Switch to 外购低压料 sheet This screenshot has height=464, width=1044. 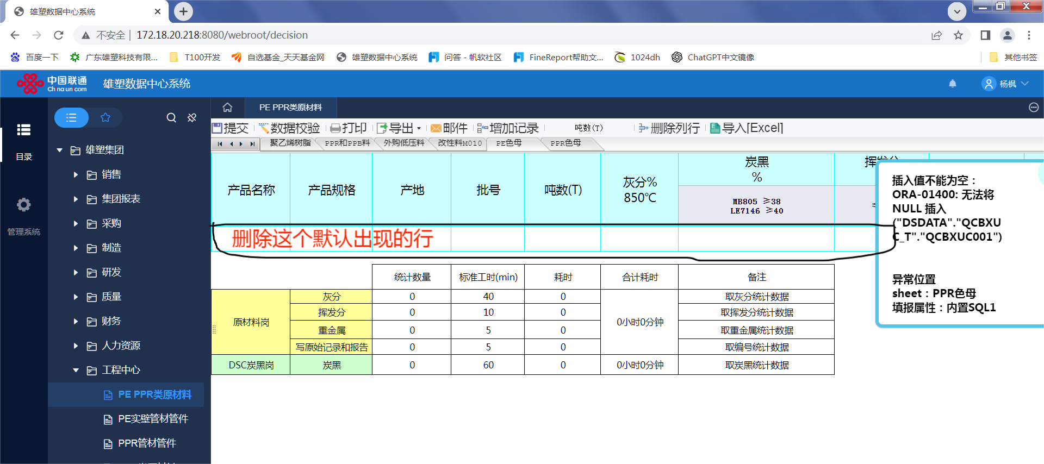404,143
